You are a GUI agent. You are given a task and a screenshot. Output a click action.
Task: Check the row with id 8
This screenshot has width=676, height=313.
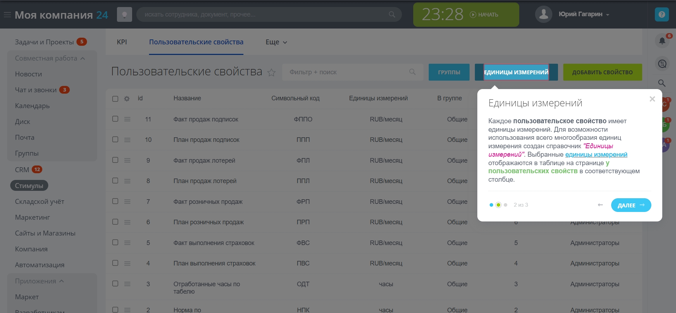coord(115,181)
